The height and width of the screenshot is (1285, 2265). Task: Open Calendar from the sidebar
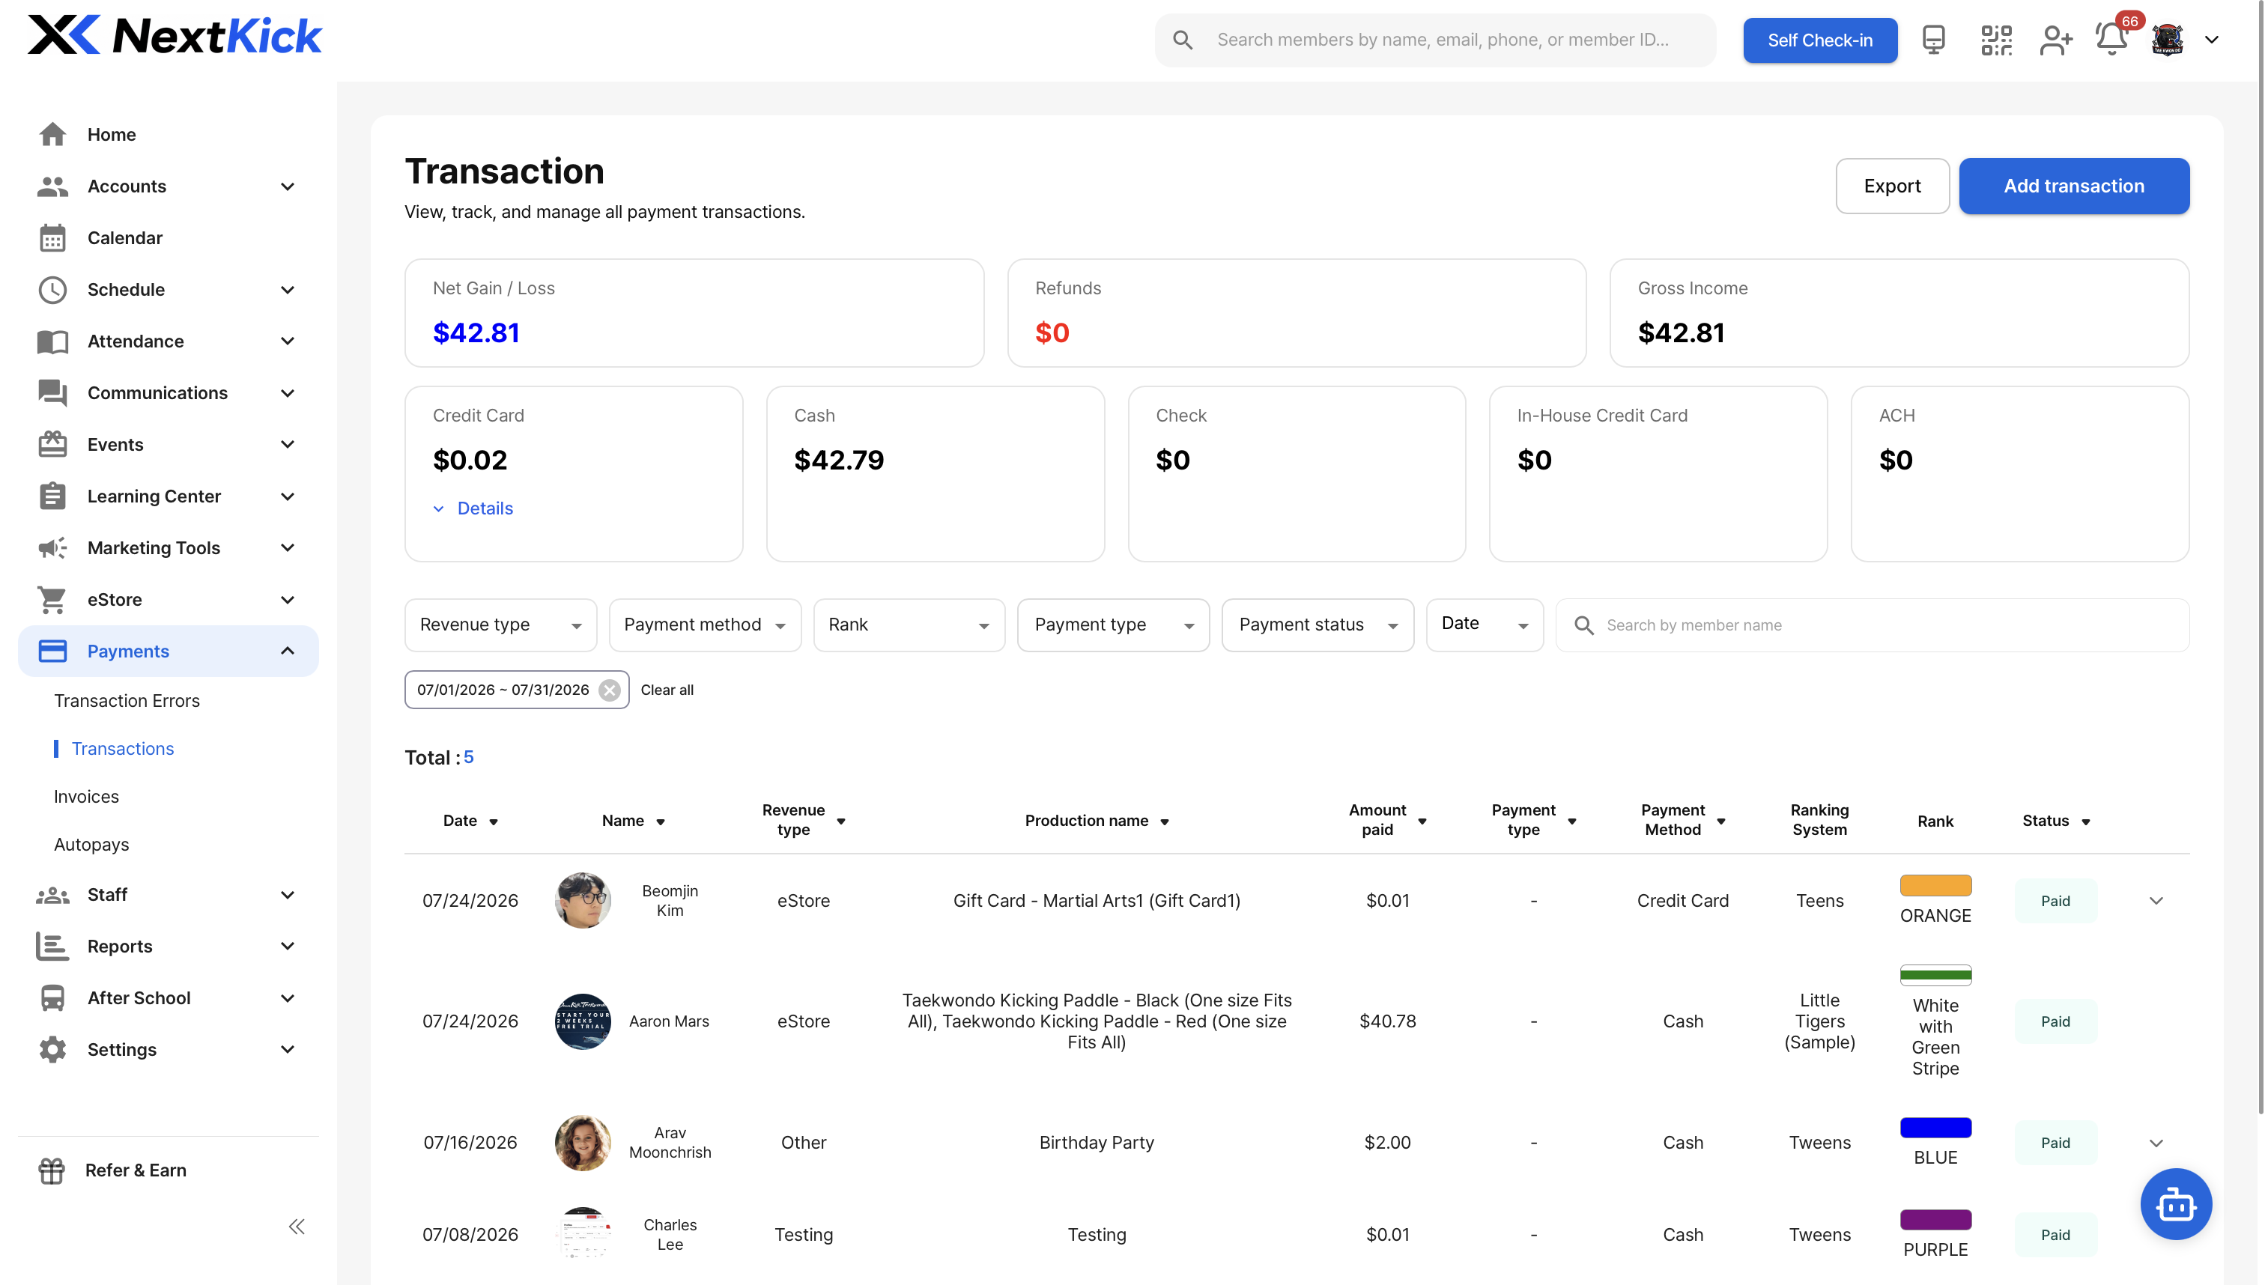click(124, 237)
